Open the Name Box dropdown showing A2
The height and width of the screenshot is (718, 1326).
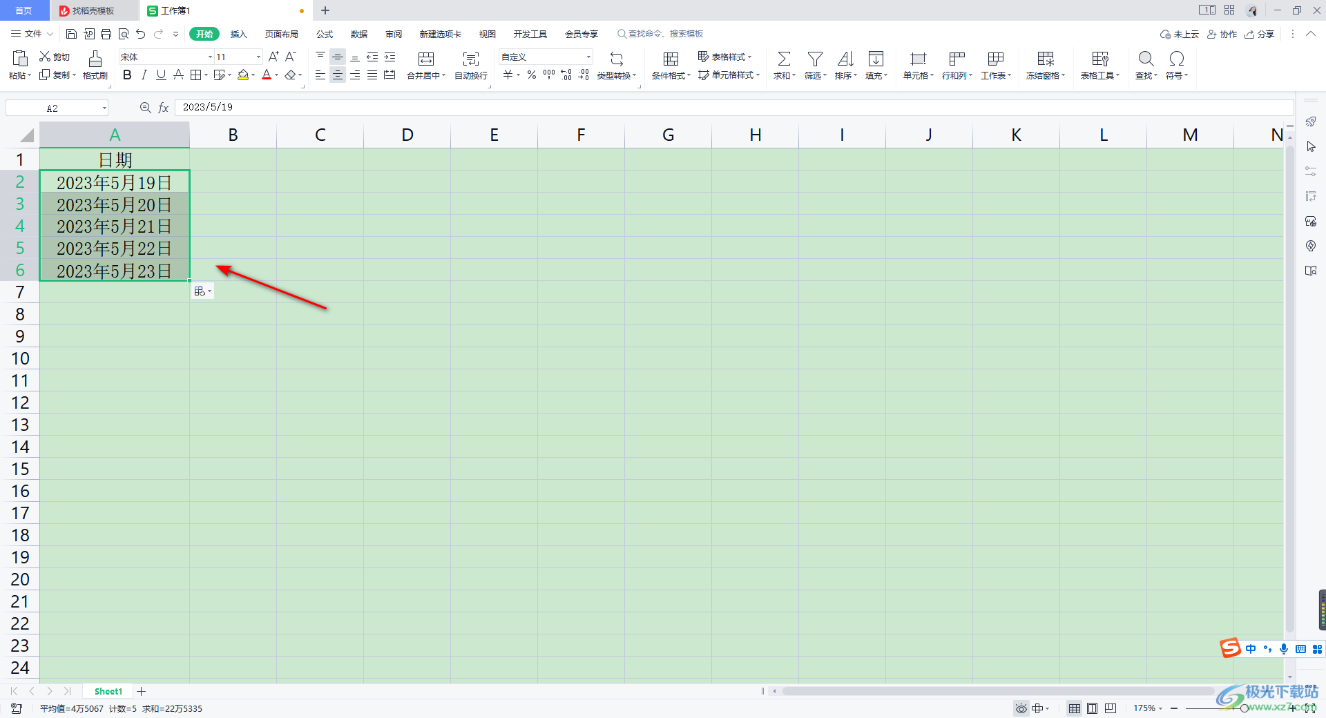104,108
